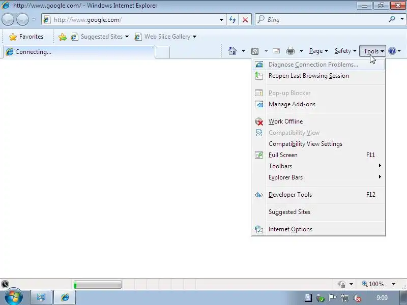Click the 100% zoom level button
The image size is (407, 305).
tap(373, 284)
